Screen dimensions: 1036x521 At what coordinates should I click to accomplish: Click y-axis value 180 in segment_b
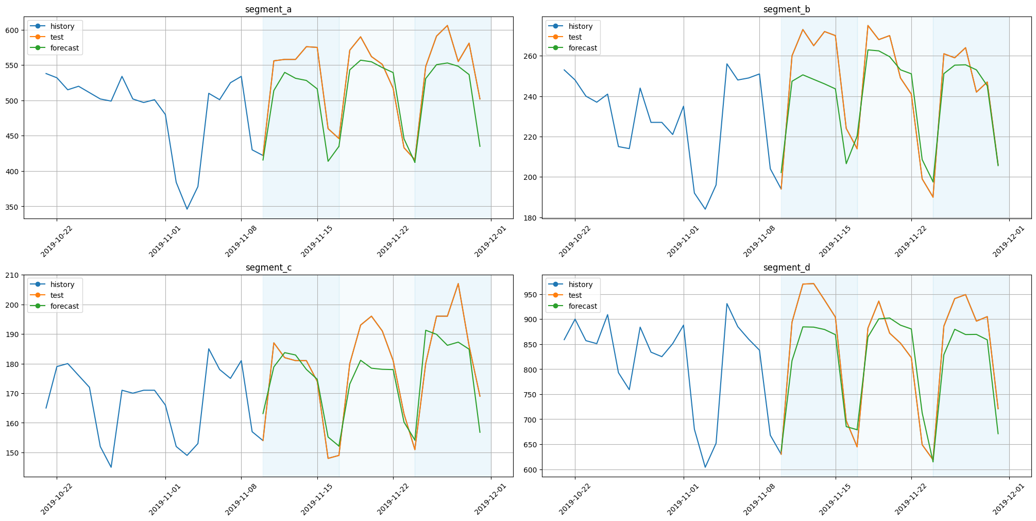tap(531, 217)
